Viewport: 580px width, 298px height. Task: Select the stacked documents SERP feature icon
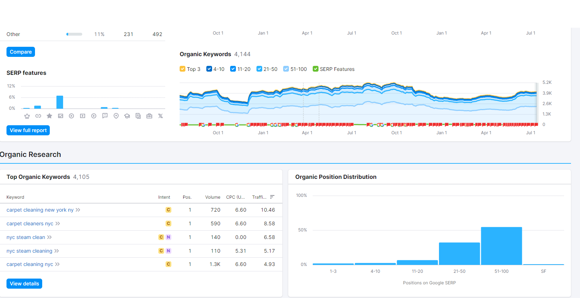coord(138,116)
